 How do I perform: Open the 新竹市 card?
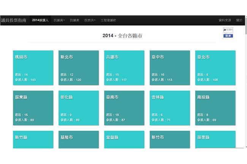click(170, 139)
